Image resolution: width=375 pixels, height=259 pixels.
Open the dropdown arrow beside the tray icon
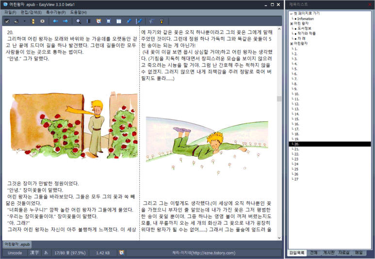click(24, 21)
